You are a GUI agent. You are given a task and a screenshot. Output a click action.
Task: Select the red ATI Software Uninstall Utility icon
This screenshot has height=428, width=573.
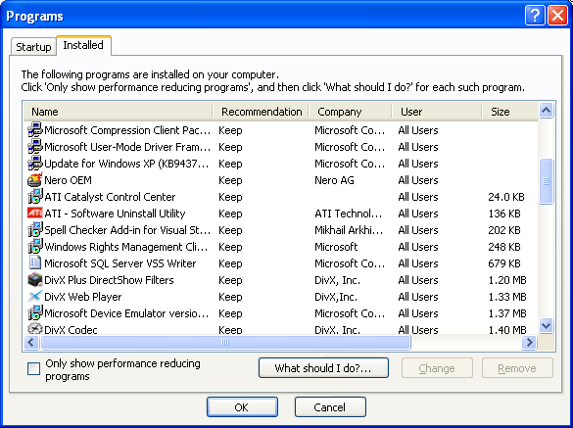(x=35, y=214)
